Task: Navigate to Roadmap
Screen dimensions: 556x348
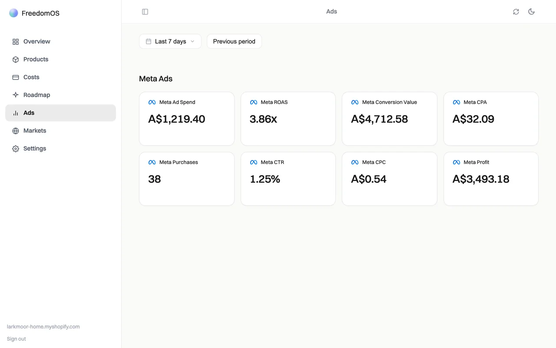Action: pos(60,95)
